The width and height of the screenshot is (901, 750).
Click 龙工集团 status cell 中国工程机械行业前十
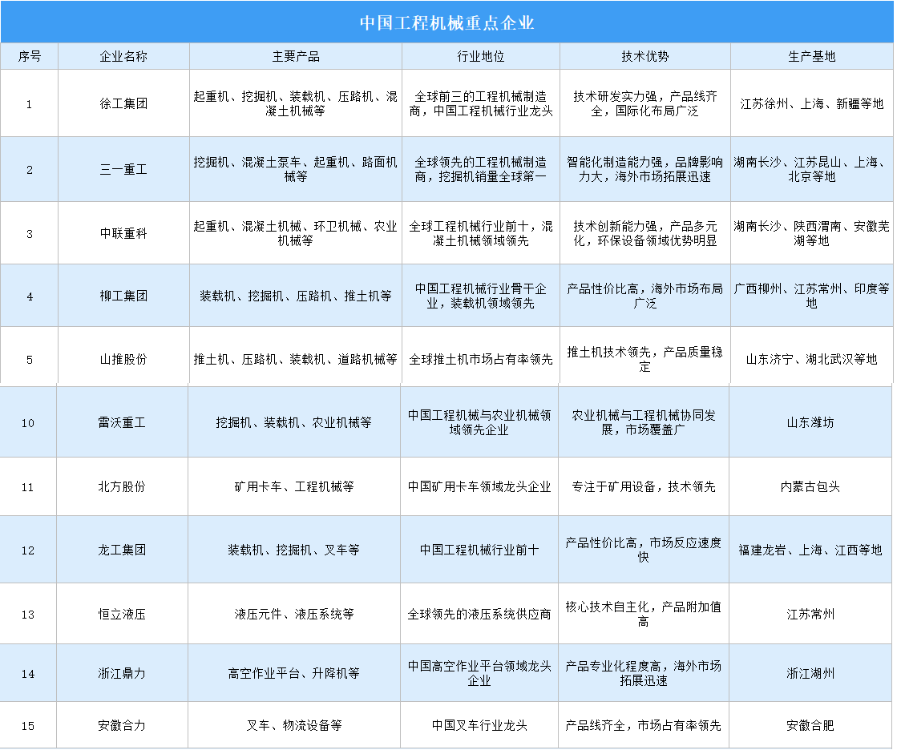479,550
